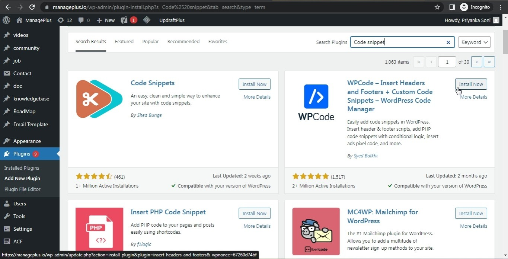Image resolution: width=508 pixels, height=259 pixels.
Task: Open Settings menu in sidebar
Action: (x=23, y=229)
